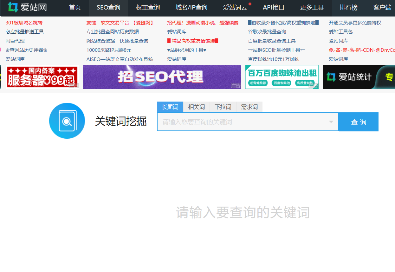
Task: Open 首页 in the top navigation
Action: 75,7
